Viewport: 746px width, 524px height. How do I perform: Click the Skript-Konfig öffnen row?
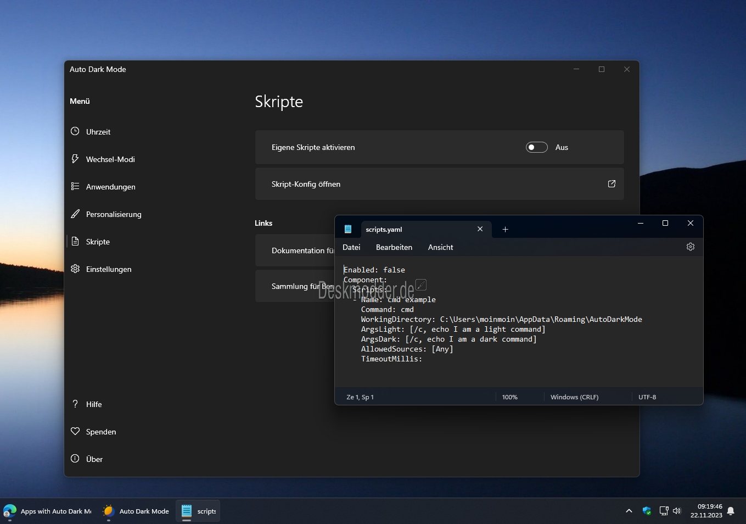439,184
